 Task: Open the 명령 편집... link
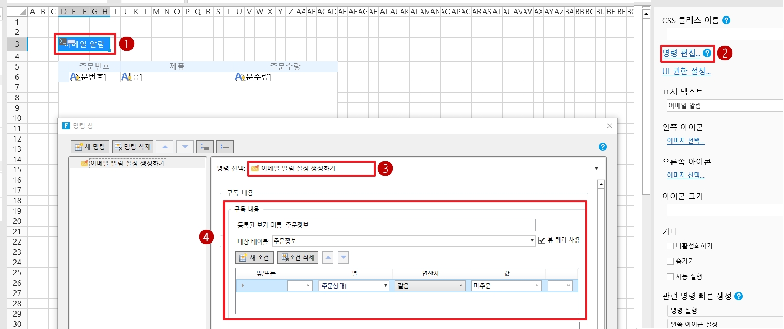click(x=681, y=53)
